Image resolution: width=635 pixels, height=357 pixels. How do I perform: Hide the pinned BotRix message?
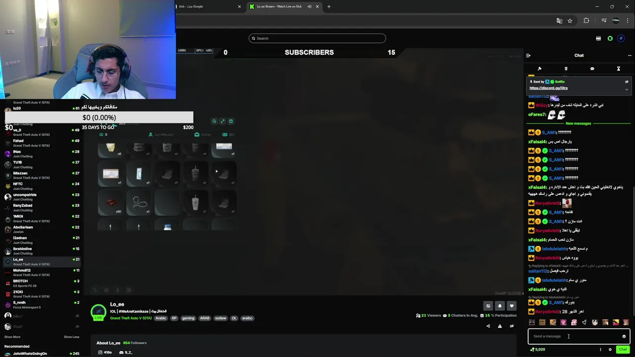(627, 82)
